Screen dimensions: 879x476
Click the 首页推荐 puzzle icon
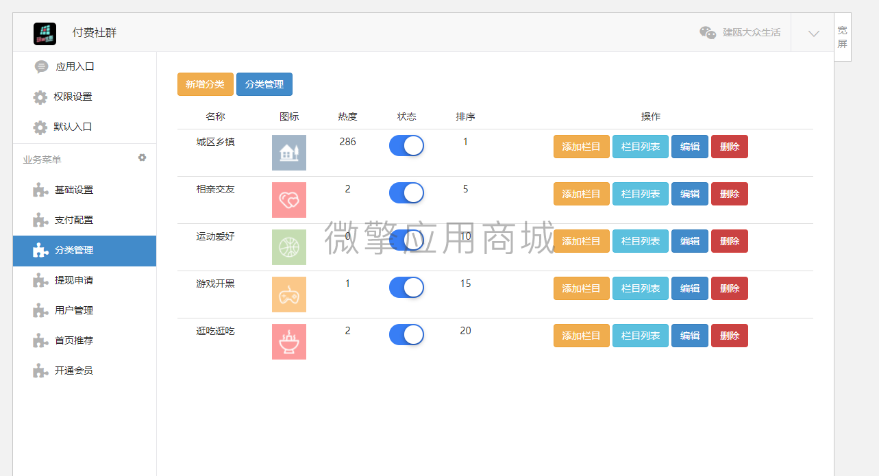[x=40, y=340]
